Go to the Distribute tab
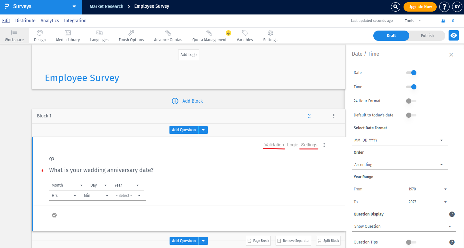This screenshot has height=248, width=464. (25, 21)
